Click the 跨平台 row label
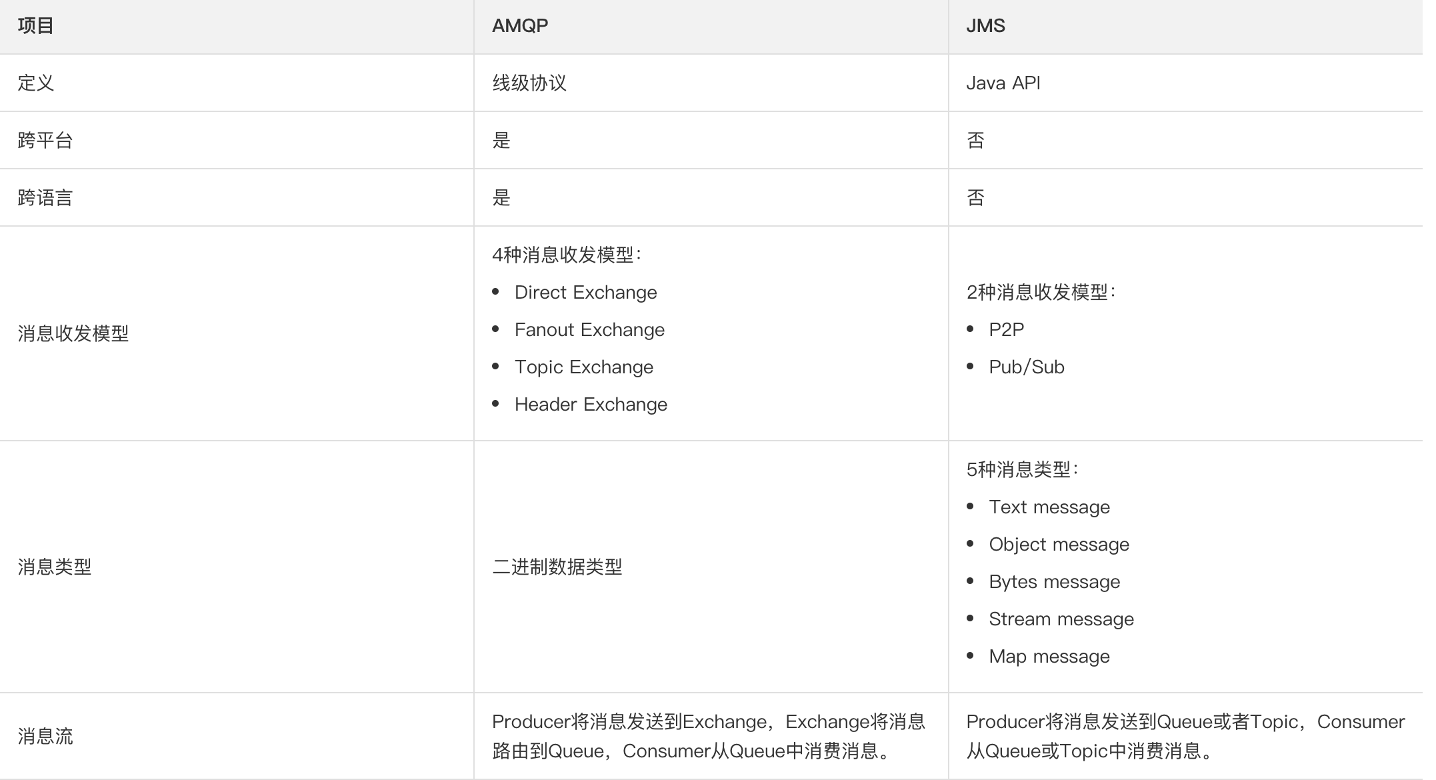 (x=45, y=140)
